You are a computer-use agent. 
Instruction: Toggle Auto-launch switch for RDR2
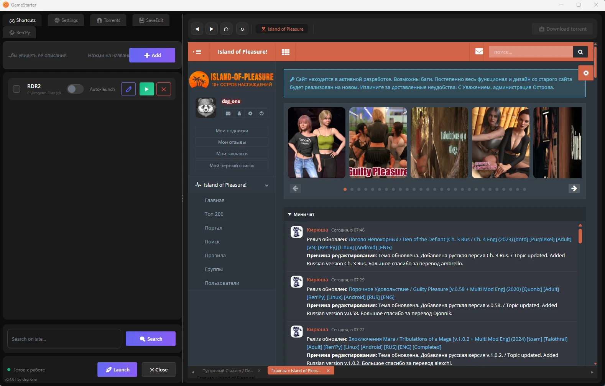[x=75, y=89]
